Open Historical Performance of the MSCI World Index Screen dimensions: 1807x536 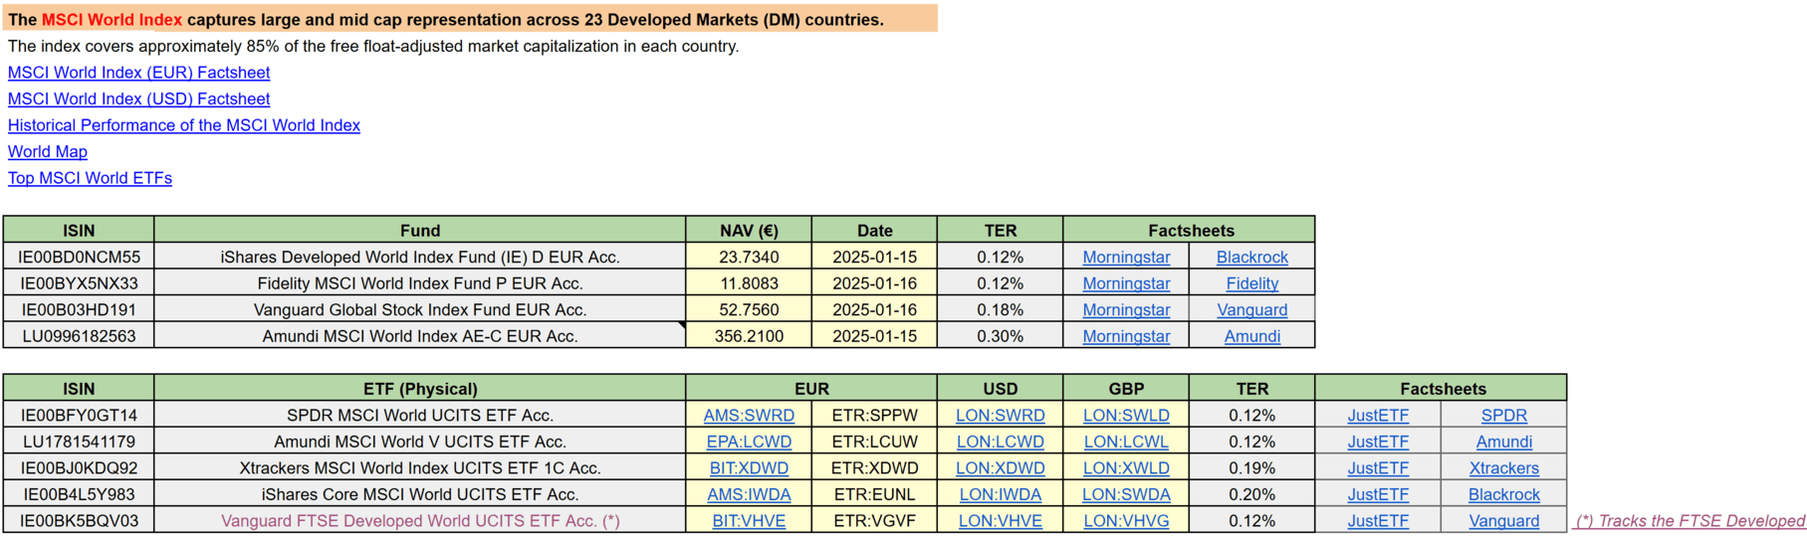pyautogui.click(x=184, y=125)
